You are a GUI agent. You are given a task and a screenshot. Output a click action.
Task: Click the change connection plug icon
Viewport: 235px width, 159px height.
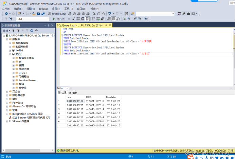tap(11, 19)
